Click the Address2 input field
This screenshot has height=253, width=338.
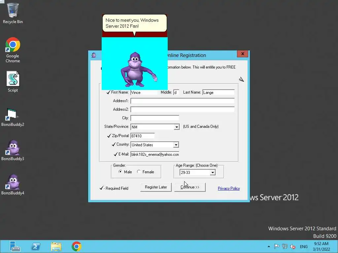(182, 109)
